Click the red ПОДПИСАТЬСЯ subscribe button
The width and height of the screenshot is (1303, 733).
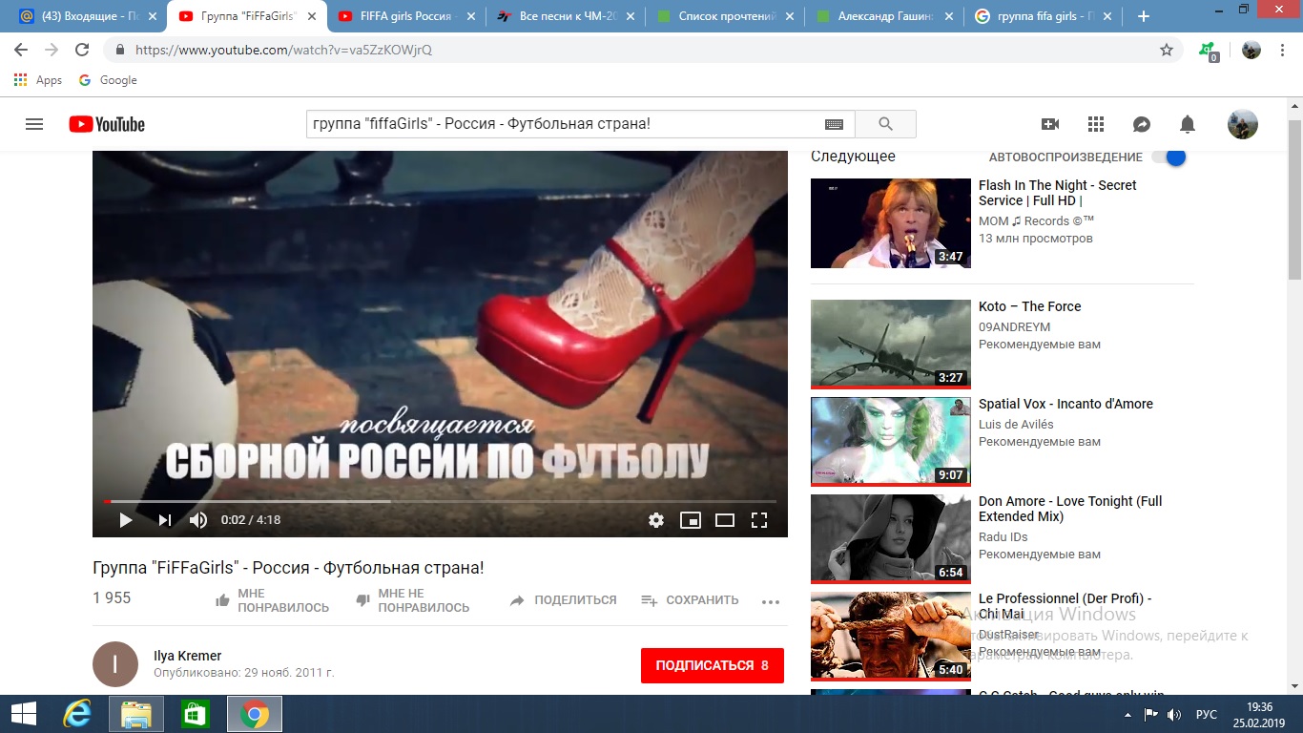(x=713, y=665)
